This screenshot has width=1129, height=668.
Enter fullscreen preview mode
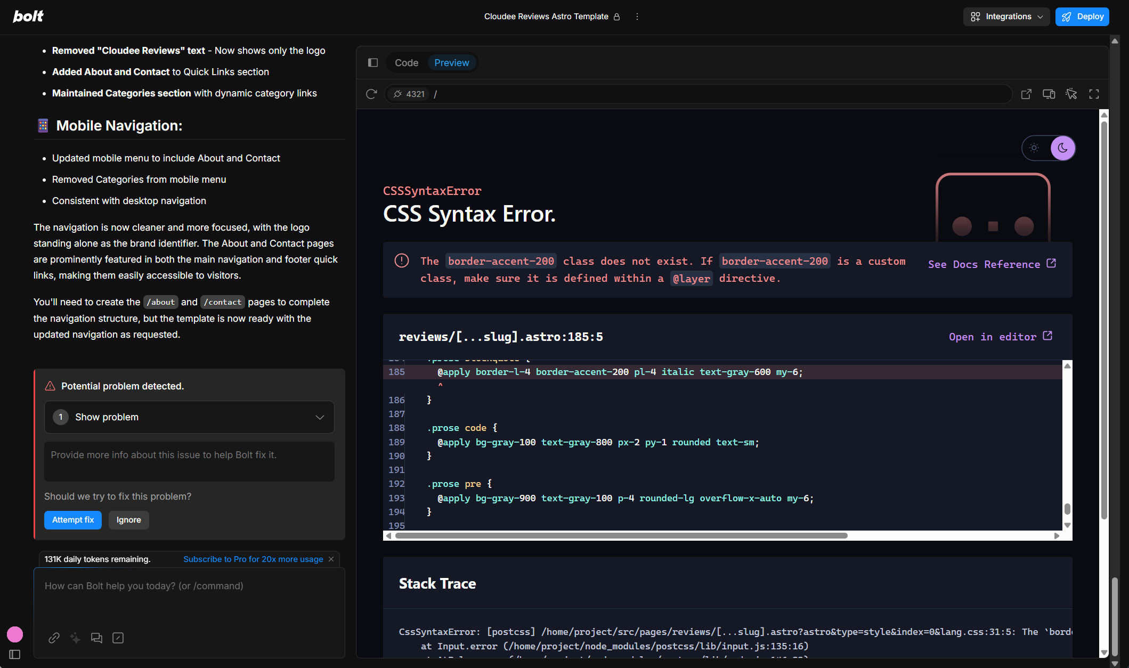coord(1094,94)
